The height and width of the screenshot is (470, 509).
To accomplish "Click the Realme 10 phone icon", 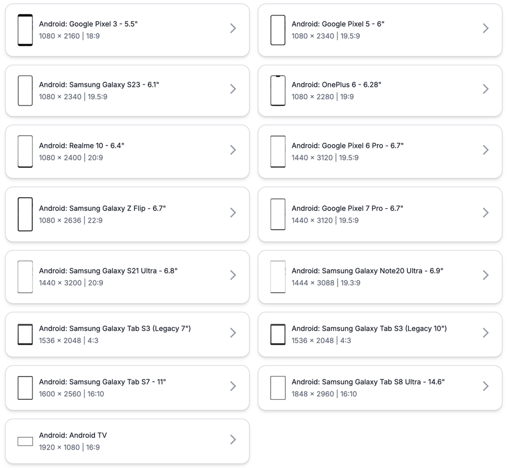I will pyautogui.click(x=25, y=151).
